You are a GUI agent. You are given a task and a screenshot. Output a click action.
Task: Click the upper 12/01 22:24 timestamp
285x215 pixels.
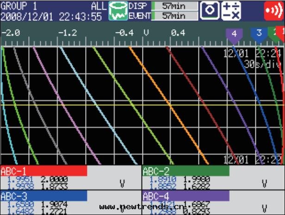click(253, 54)
